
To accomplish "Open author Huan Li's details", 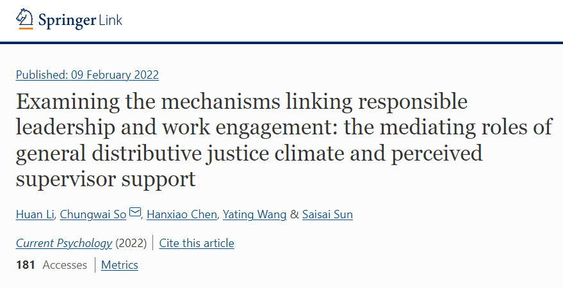I will click(x=35, y=214).
